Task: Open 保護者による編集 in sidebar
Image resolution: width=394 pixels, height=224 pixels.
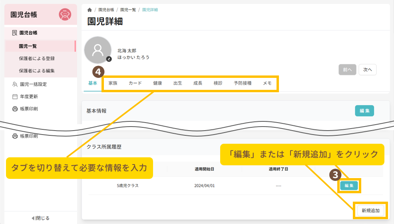Action: pos(37,71)
